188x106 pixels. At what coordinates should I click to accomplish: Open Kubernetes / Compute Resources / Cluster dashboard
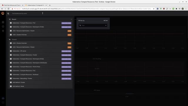[41, 55]
